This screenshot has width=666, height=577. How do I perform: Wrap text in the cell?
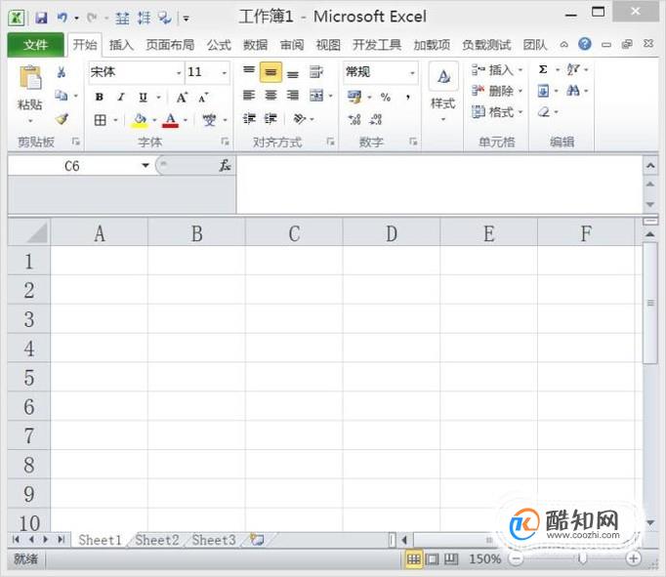click(316, 71)
